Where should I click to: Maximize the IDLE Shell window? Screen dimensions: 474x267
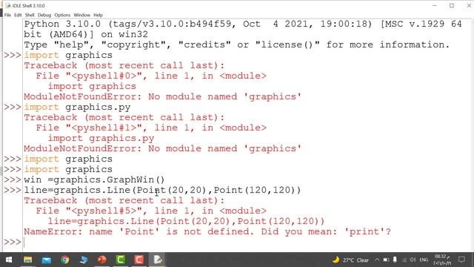[x=452, y=5]
